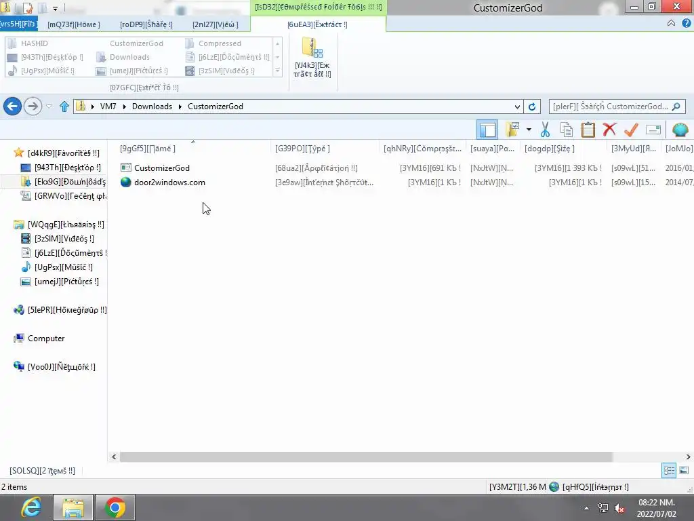Open the File tab
The width and height of the screenshot is (694, 521).
(x=18, y=24)
